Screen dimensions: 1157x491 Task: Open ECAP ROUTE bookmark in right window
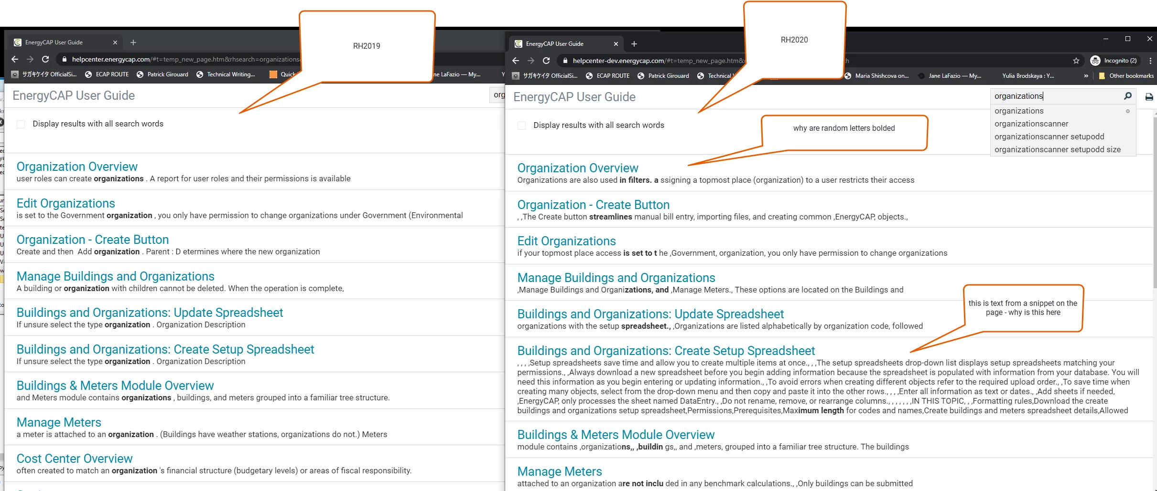click(607, 76)
